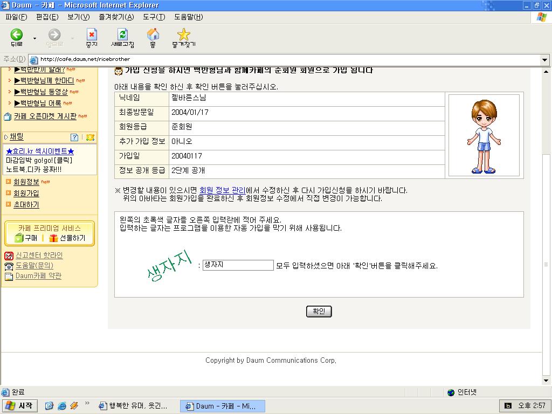This screenshot has width=552, height=414.
Task: Expand the quick launch overflow chevron
Action: 87,403
